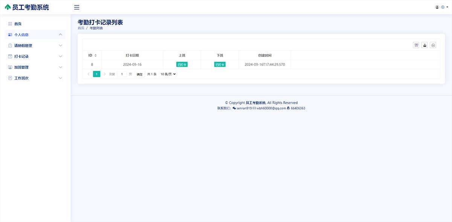452x222 pixels.
Task: Sort table by the ID column arrows
Action: (x=96, y=55)
